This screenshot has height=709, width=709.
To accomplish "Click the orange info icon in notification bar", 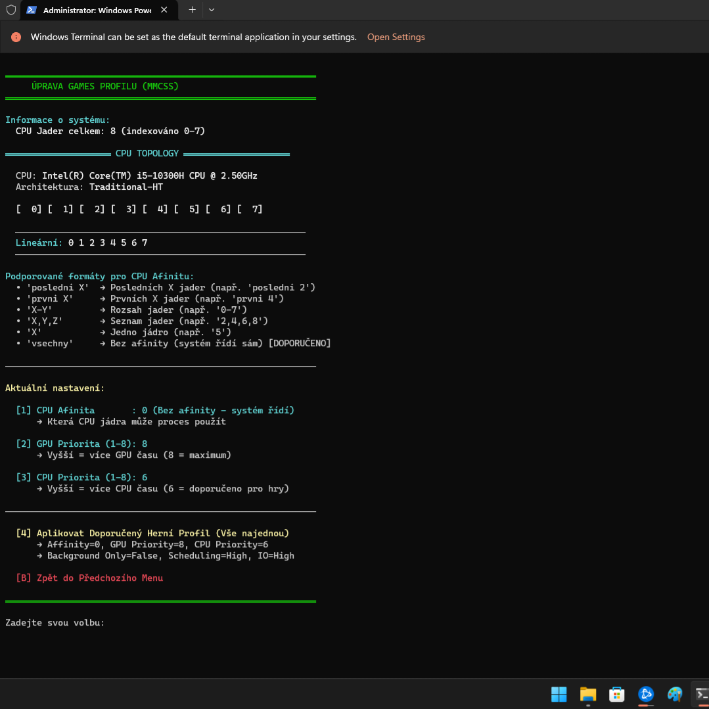I will tap(16, 37).
